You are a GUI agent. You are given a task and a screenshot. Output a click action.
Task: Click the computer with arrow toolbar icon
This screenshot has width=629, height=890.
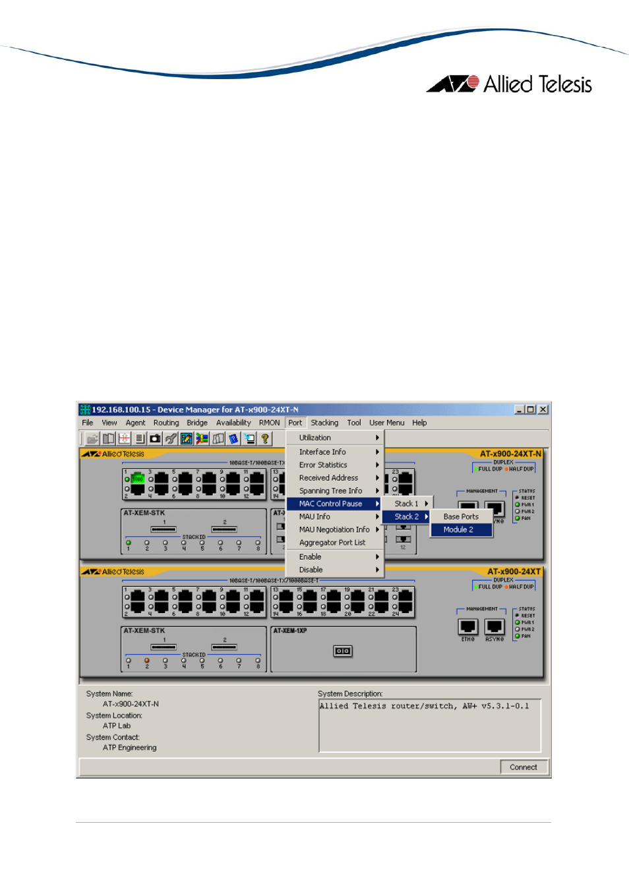click(249, 438)
